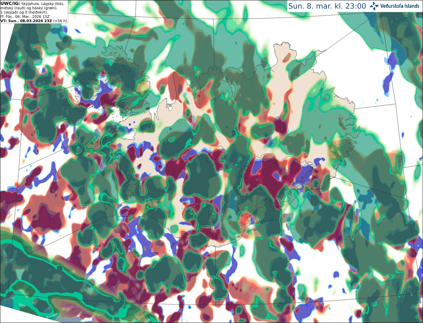Select the "Sun. 8. mar. kl. 23:00" timestamp
This screenshot has width=423, height=323.
tap(327, 6)
